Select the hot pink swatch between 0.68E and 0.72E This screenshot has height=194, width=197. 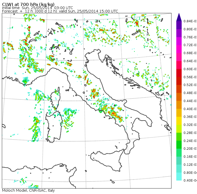(179, 49)
